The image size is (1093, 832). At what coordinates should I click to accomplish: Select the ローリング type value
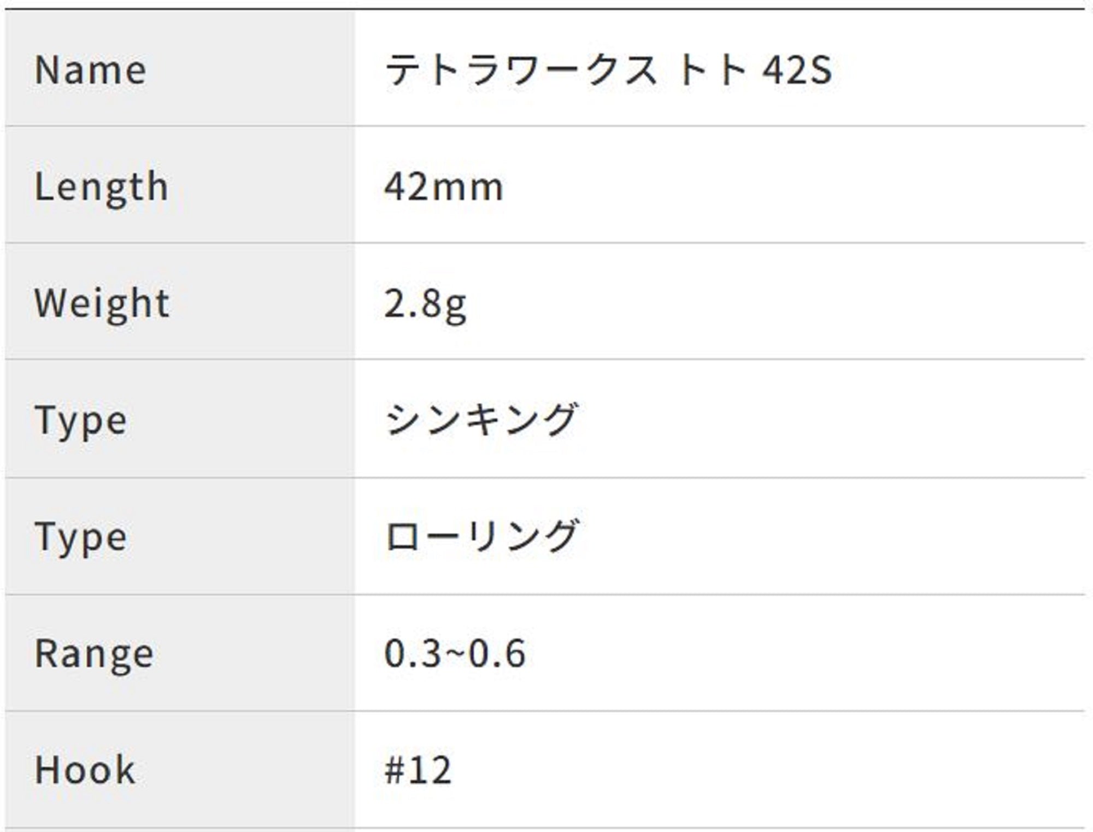click(x=481, y=536)
